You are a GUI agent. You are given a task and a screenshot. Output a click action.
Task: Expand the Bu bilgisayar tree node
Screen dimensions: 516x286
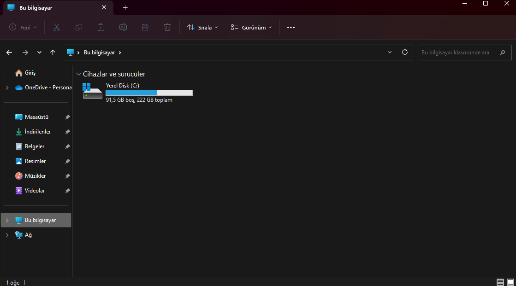coord(7,220)
